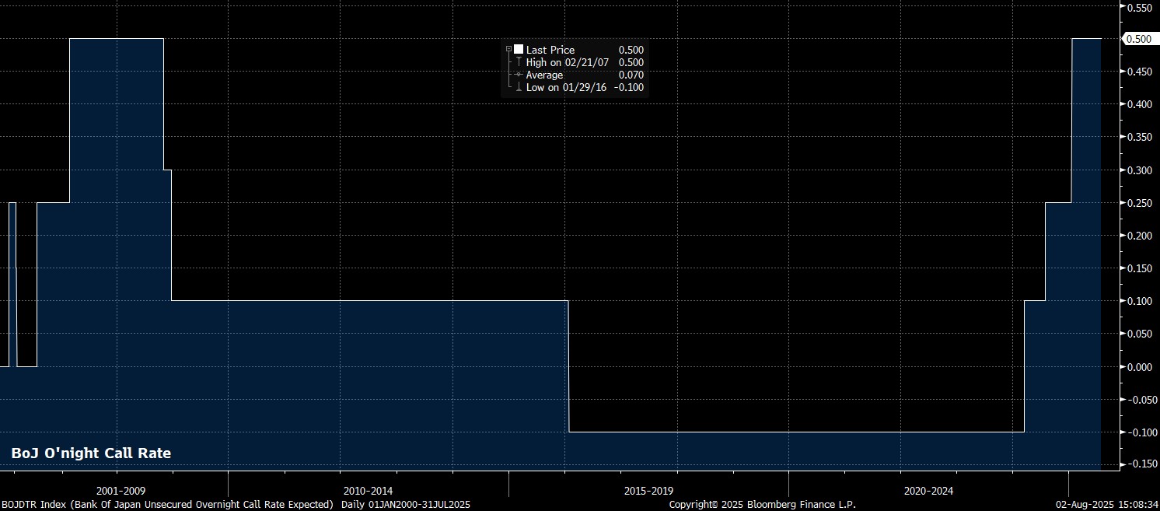Click the 'BoJ O'night Call Rate' chart title
This screenshot has height=511, width=1160.
(x=91, y=453)
